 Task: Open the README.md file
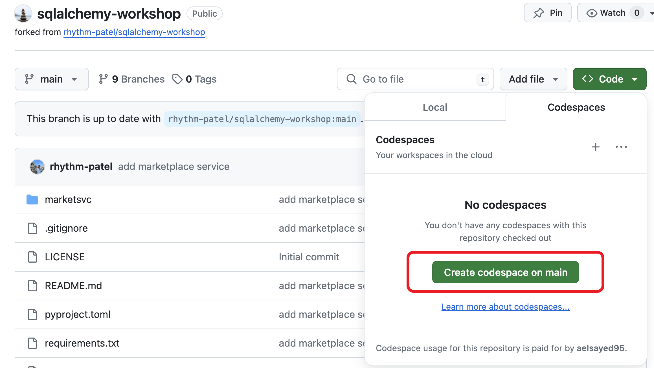click(x=73, y=286)
